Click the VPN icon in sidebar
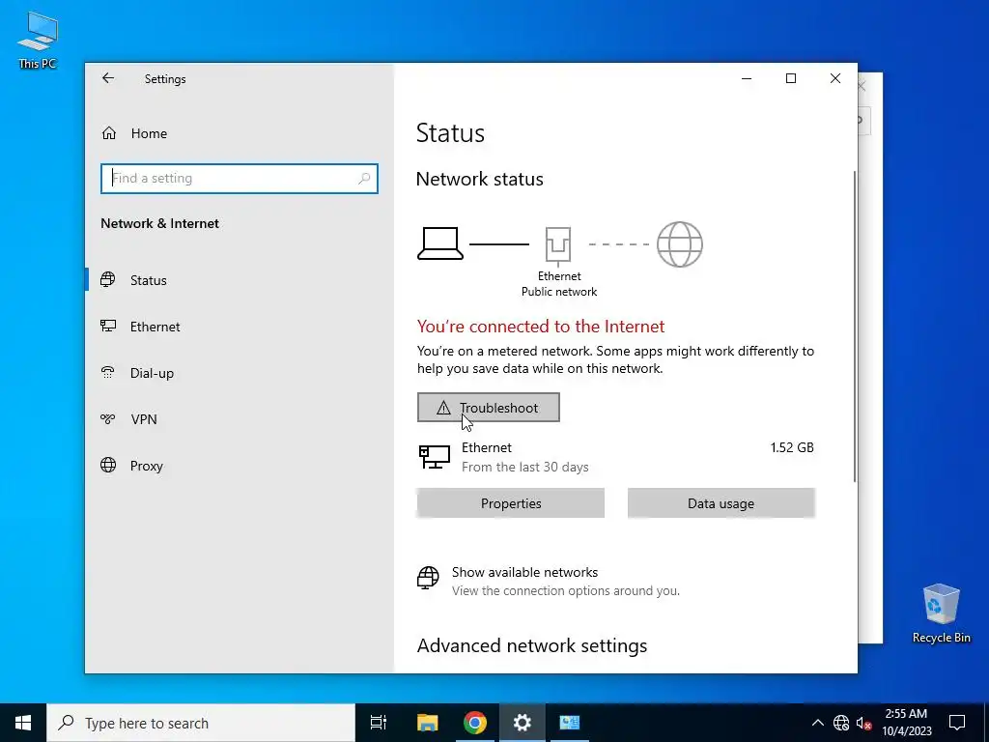 (x=108, y=418)
